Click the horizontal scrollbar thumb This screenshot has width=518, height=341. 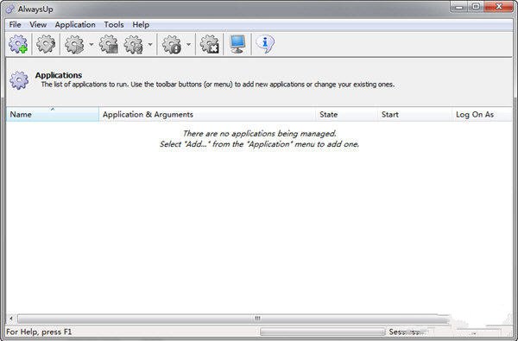[233, 319]
